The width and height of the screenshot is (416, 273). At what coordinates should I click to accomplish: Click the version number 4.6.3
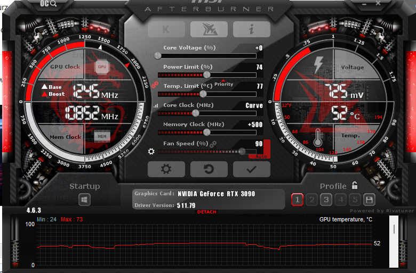tap(34, 211)
